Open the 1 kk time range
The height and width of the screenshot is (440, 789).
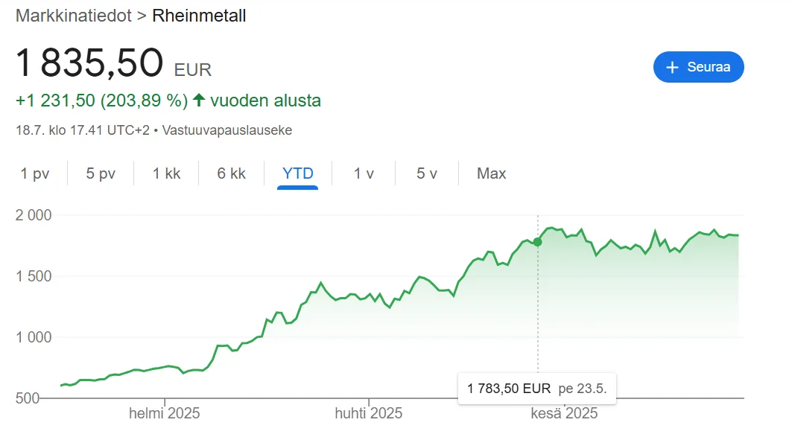point(165,173)
